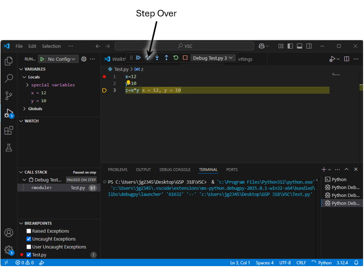This screenshot has height=268, width=364.
Task: Click the Continue debug button
Action: pos(138,58)
